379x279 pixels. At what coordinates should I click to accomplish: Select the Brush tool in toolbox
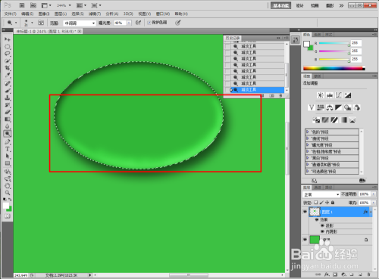(8, 91)
